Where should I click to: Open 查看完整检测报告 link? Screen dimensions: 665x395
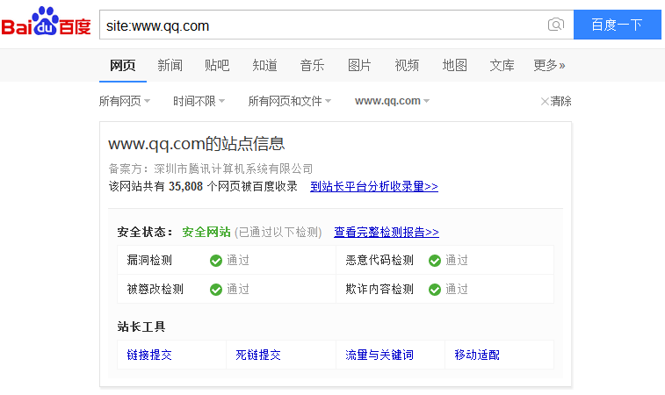click(386, 232)
